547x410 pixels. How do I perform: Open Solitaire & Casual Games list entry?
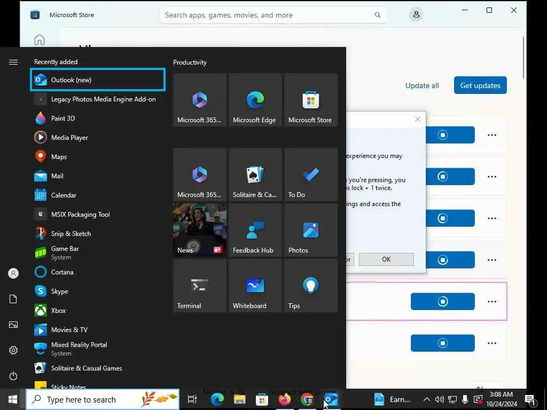(x=98, y=368)
